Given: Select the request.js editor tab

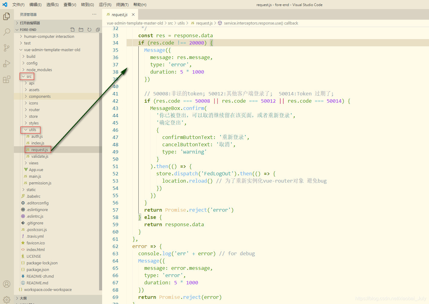Looking at the screenshot, I should pos(120,15).
